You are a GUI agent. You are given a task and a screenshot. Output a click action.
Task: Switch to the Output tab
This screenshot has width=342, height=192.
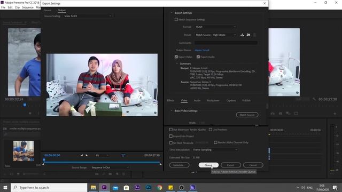pos(61,10)
